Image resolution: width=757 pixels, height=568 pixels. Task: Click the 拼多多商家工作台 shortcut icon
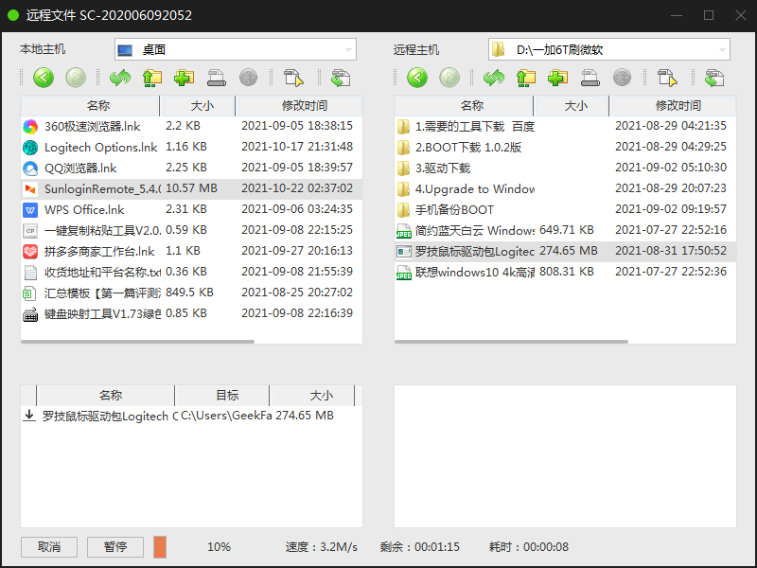[x=30, y=252]
